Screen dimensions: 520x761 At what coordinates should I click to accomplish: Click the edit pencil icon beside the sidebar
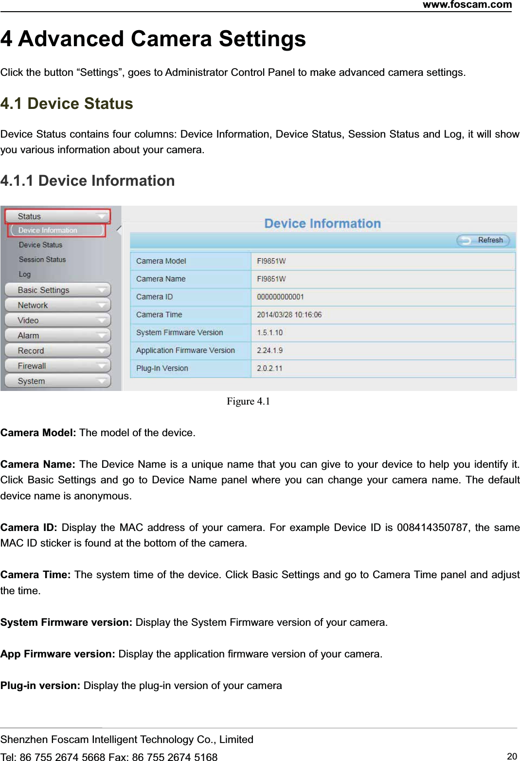pos(118,229)
